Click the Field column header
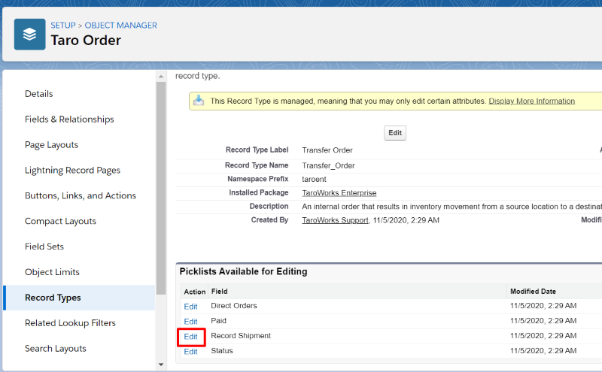The width and height of the screenshot is (602, 372). point(219,292)
